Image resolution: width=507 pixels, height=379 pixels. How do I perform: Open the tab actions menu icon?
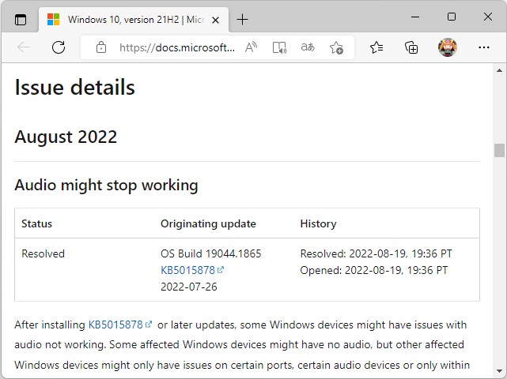click(x=21, y=19)
